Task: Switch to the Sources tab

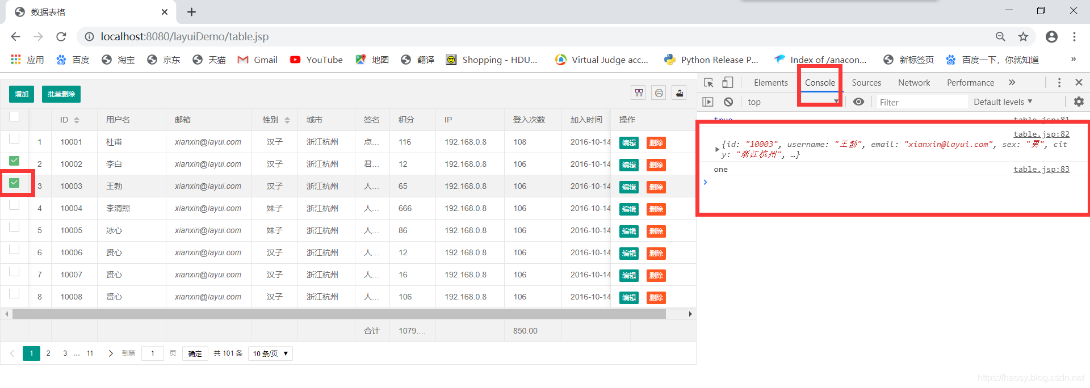Action: pos(866,83)
